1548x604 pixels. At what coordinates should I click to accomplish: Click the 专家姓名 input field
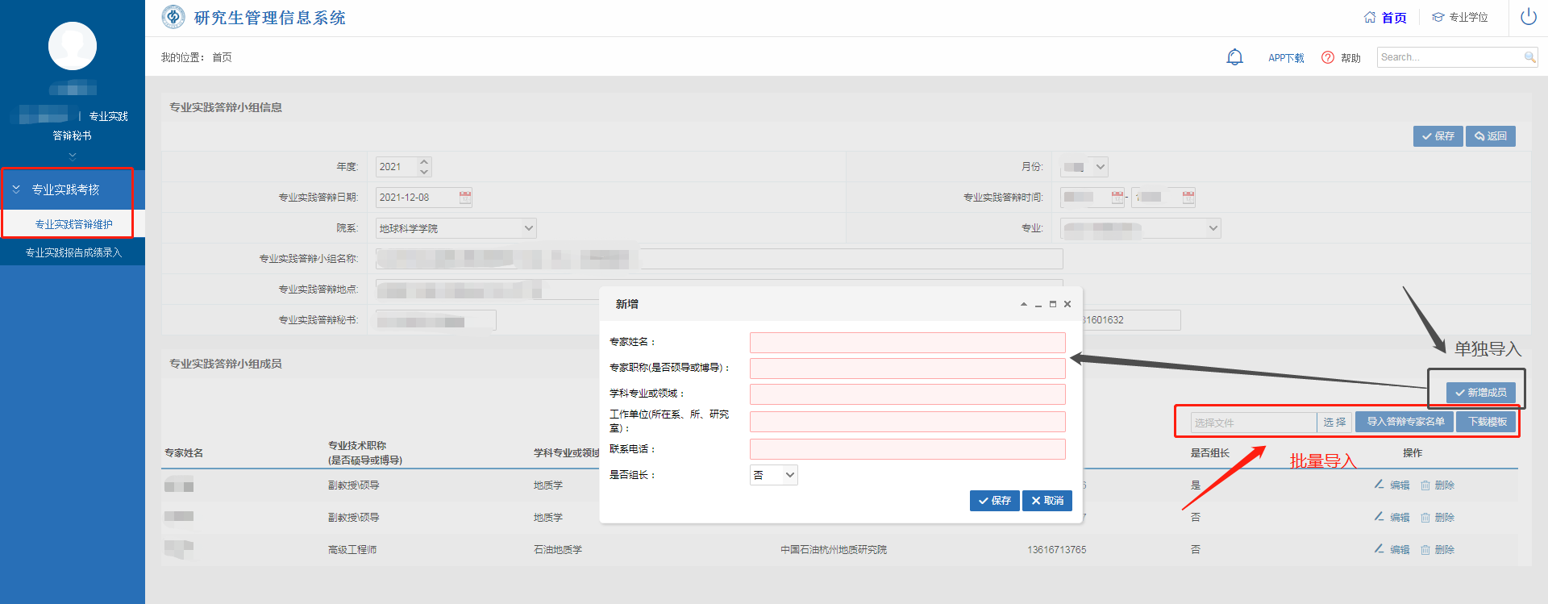click(x=907, y=343)
